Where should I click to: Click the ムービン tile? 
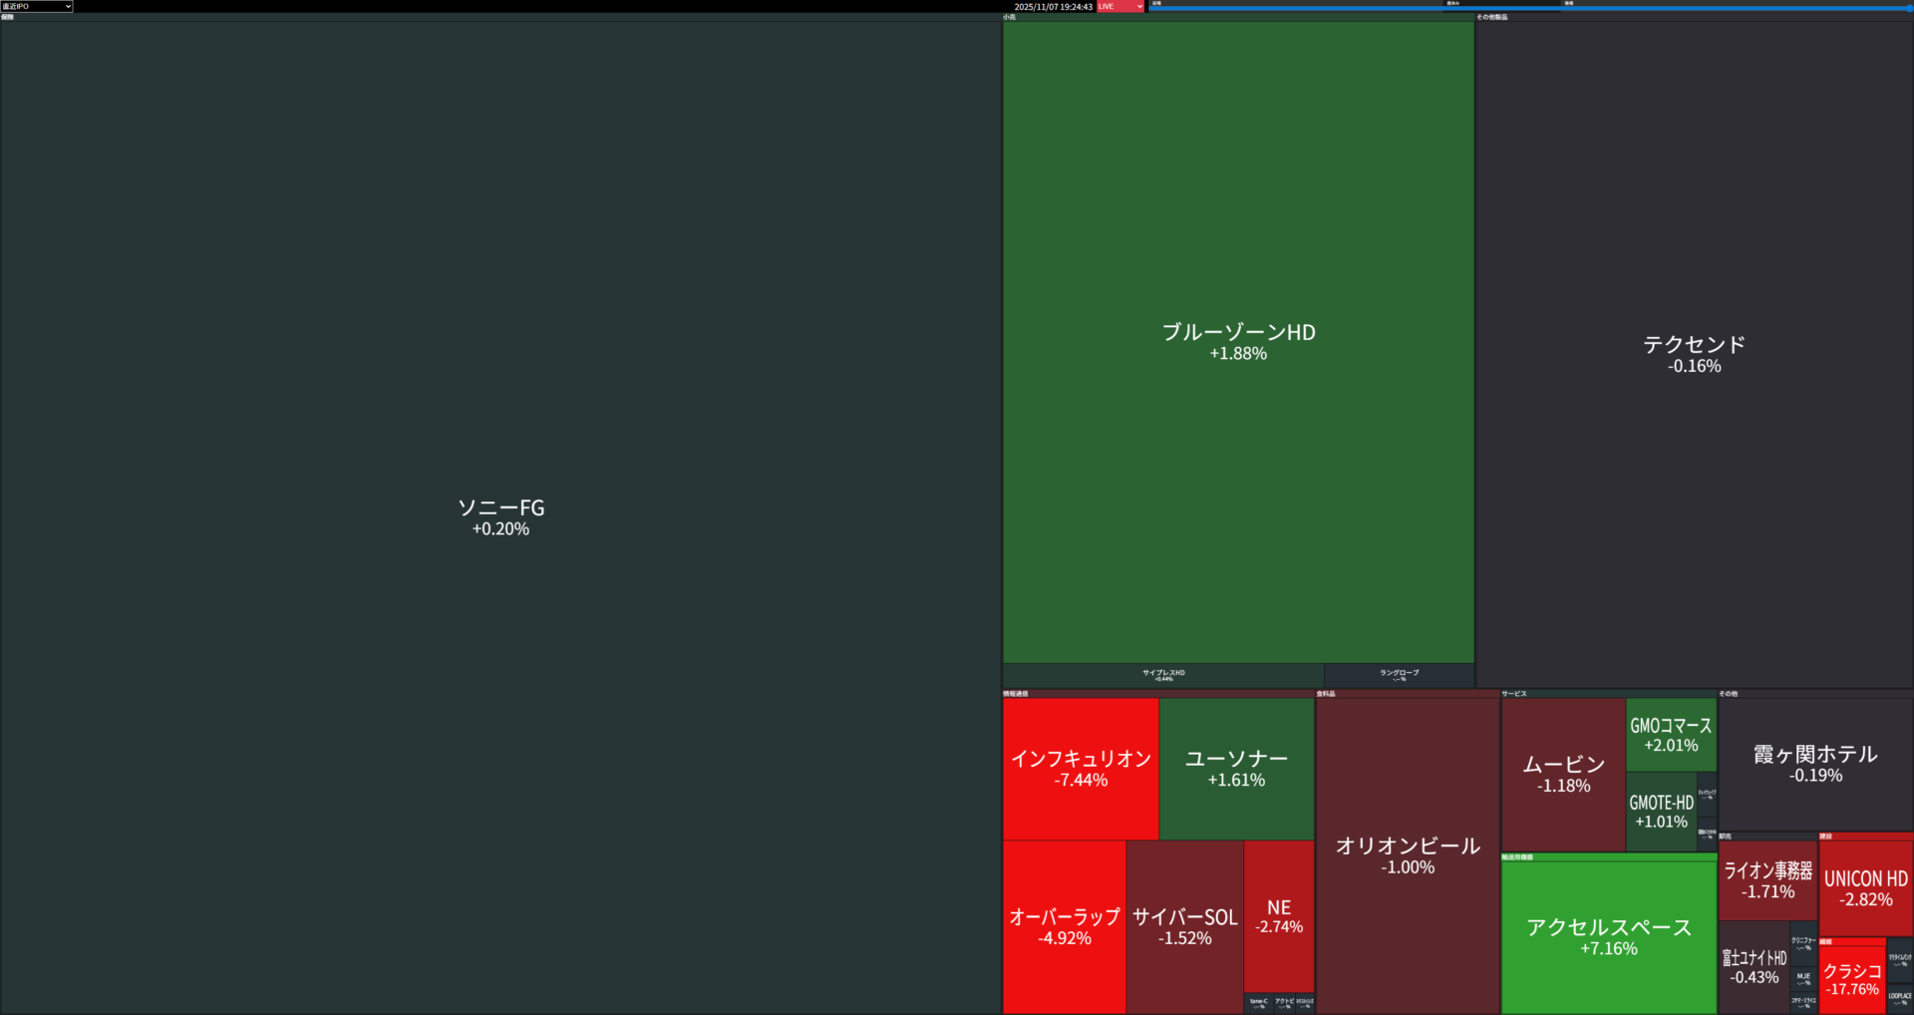click(1563, 774)
